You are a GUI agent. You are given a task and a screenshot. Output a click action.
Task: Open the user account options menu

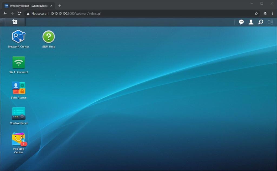click(251, 22)
